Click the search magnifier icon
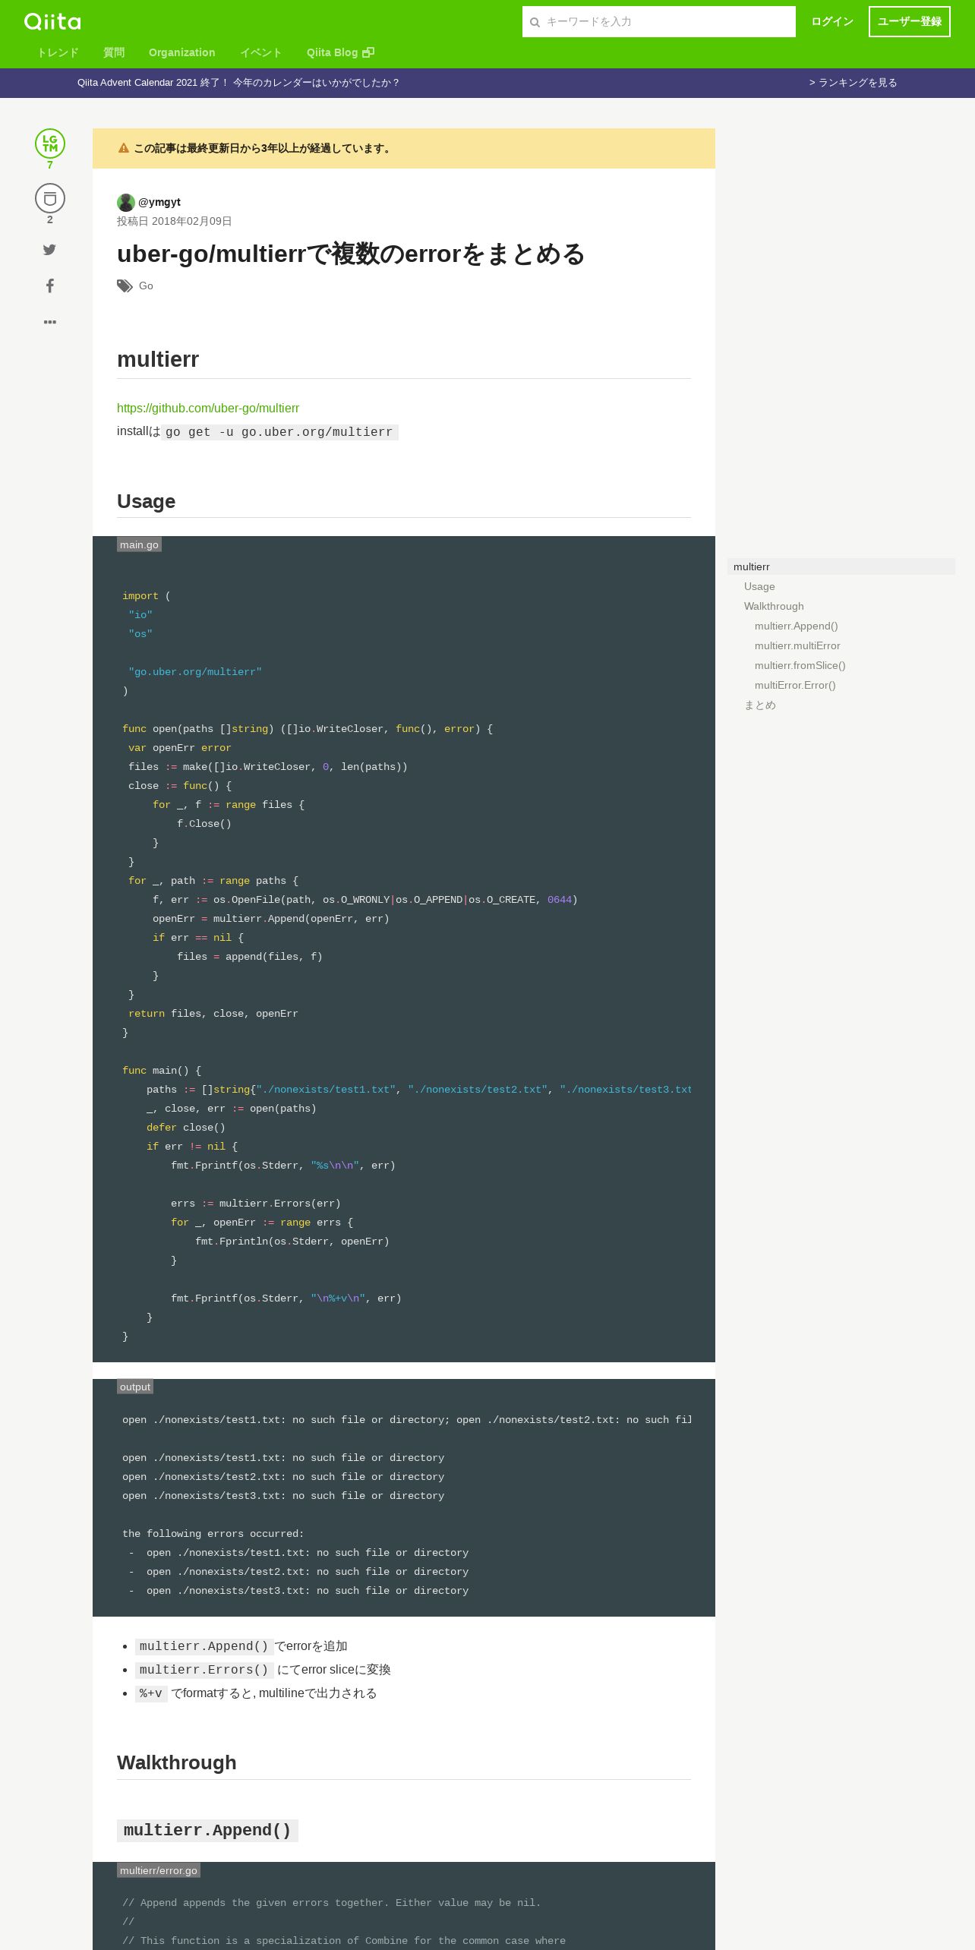This screenshot has height=1950, width=975. pos(535,22)
